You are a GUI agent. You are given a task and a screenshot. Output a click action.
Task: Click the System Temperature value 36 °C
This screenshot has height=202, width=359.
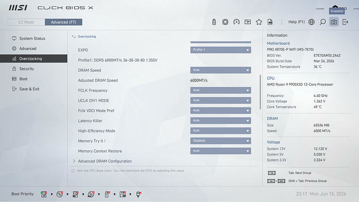pyautogui.click(x=317, y=67)
